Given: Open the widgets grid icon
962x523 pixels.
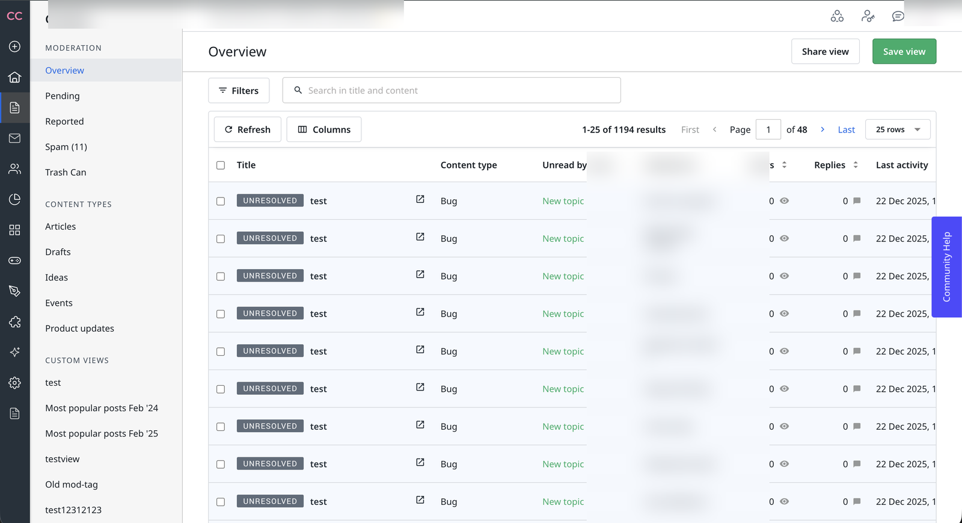Looking at the screenshot, I should point(14,230).
